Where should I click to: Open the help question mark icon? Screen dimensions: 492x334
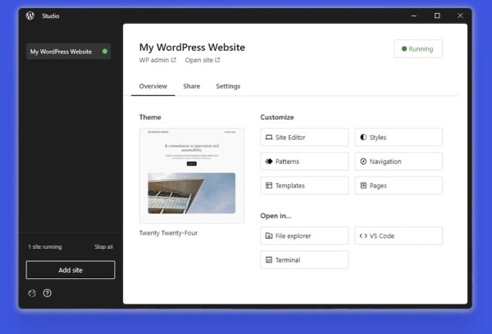pos(48,293)
